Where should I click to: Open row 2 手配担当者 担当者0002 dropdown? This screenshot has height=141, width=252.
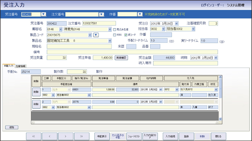[x=89, y=107]
